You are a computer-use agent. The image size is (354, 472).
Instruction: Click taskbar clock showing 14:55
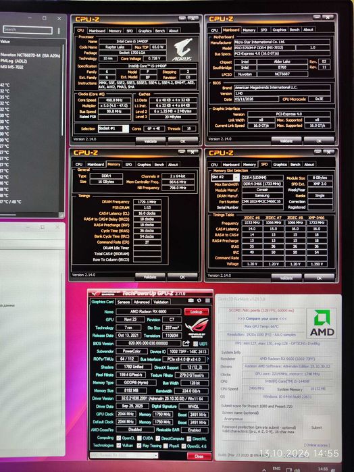pos(323,469)
